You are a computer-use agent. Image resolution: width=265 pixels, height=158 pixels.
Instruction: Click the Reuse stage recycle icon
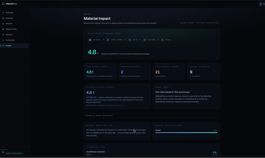[162, 40]
